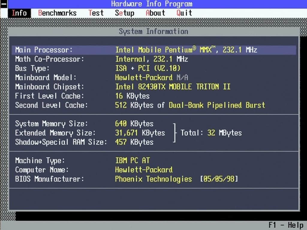The width and height of the screenshot is (307, 230).
Task: Click '31,671 KBytes' value
Action: click(x=140, y=133)
